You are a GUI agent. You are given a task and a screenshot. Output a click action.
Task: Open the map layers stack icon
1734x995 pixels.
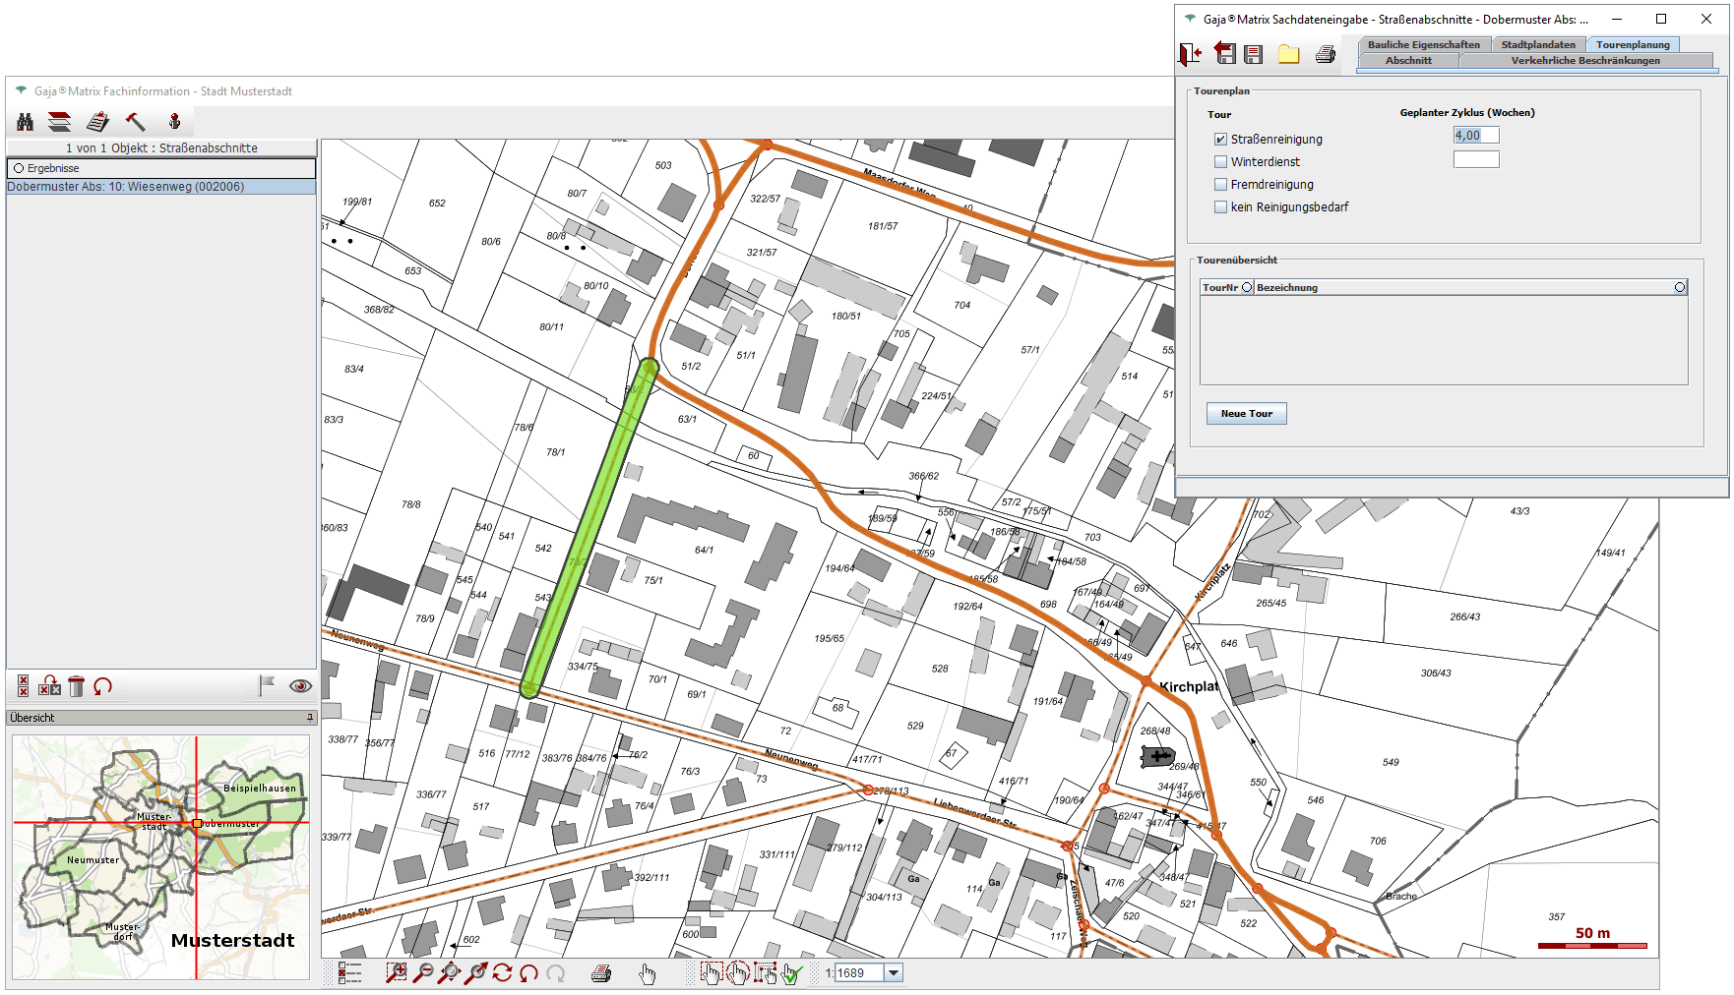60,122
